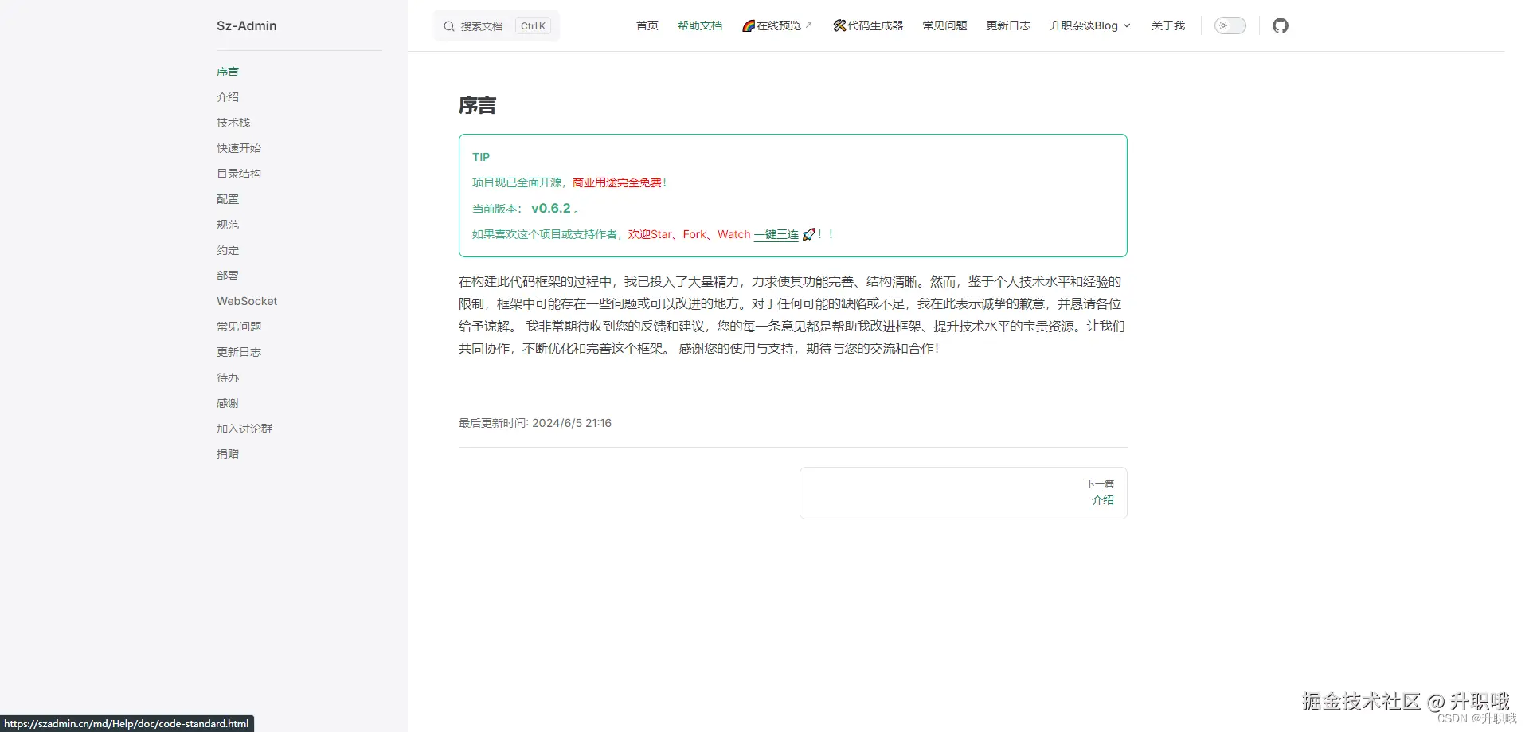Switch to 帮助文档 in the navbar
Image resolution: width=1529 pixels, height=732 pixels.
pos(700,25)
